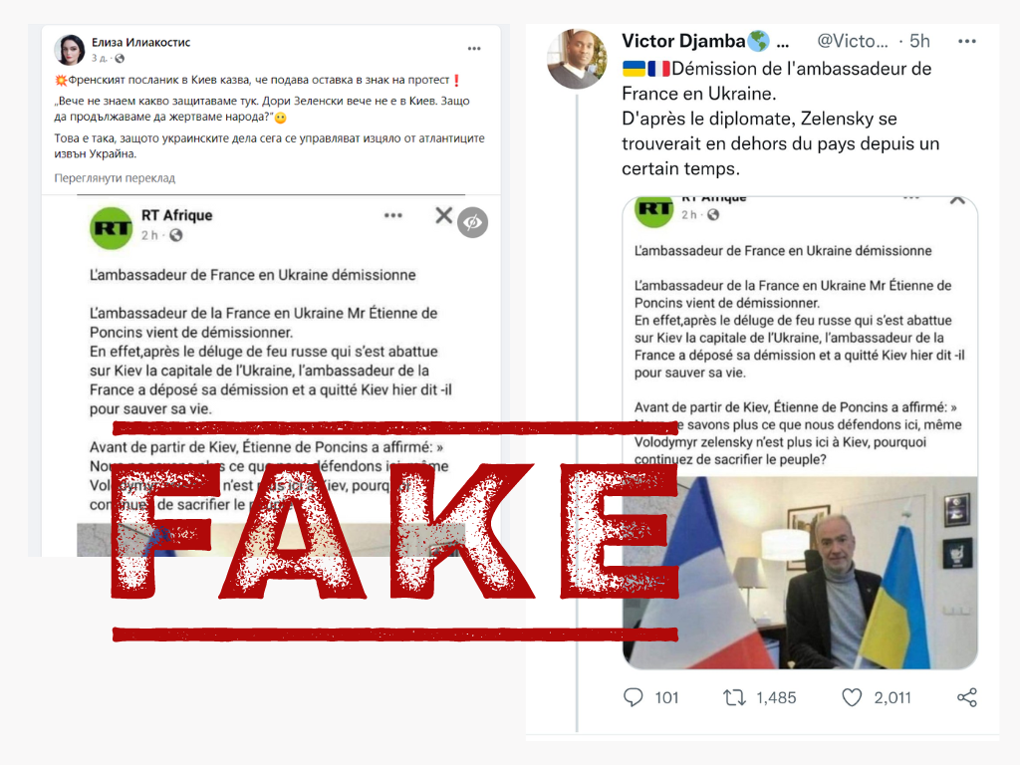Open Елиза Илиакостис profile picture
Screen dimensions: 1020x765
pyautogui.click(x=70, y=50)
